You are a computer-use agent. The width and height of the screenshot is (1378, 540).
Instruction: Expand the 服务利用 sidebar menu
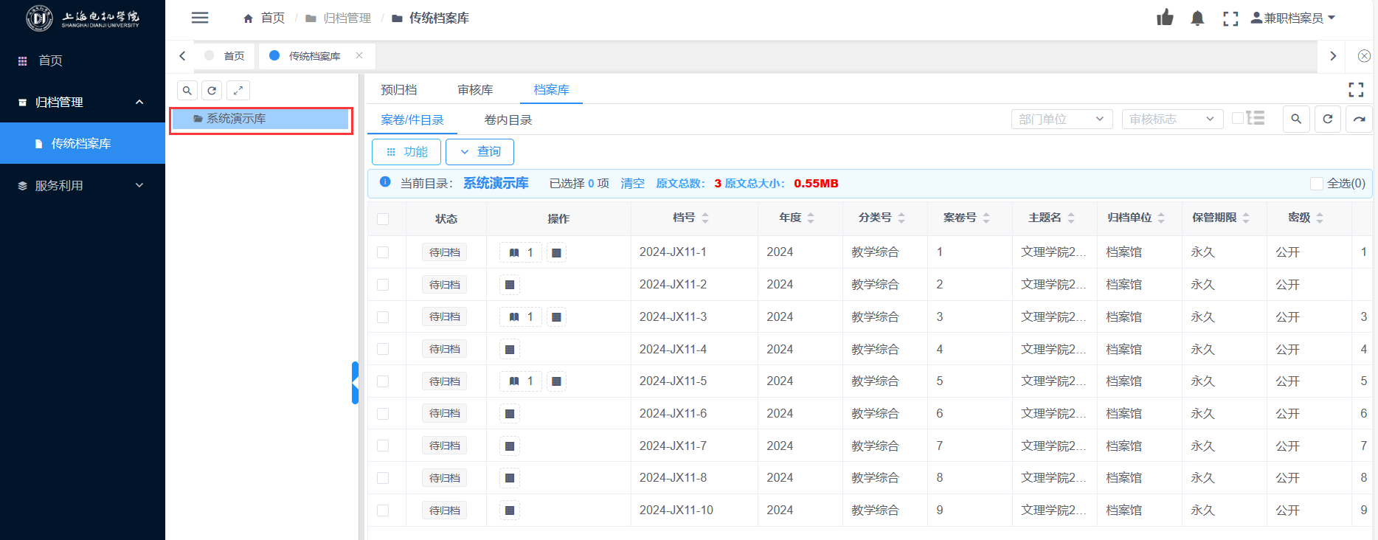(81, 186)
